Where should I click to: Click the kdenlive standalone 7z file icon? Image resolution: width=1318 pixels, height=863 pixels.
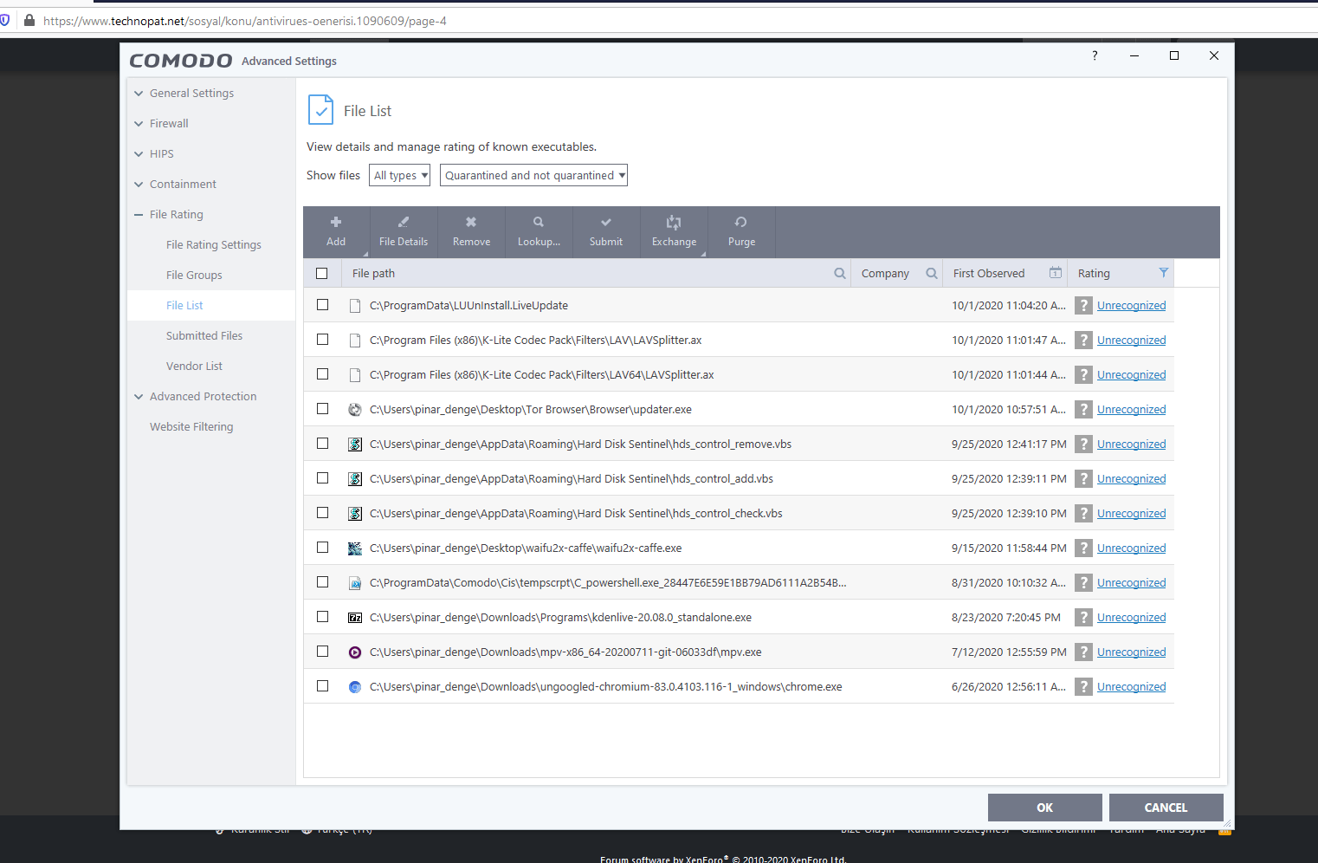tap(355, 618)
